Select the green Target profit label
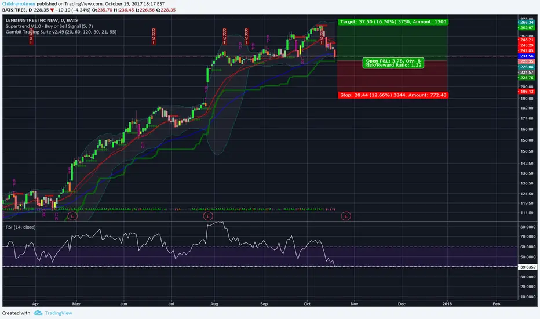Viewport: 540px width, 319px height. (x=393, y=21)
